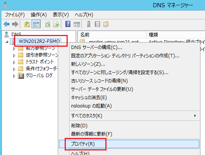Select the グローバル ログ tree item

coord(39,76)
